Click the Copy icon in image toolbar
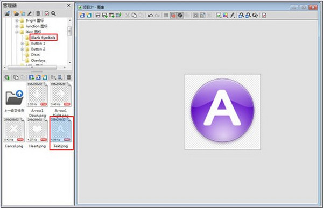The height and width of the screenshot is (208, 323). 134,15
